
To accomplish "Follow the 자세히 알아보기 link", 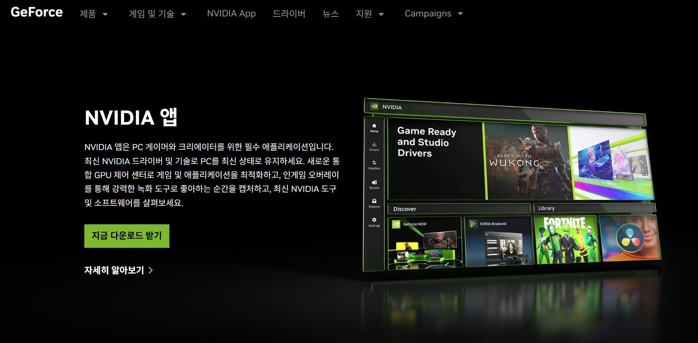I will [119, 270].
